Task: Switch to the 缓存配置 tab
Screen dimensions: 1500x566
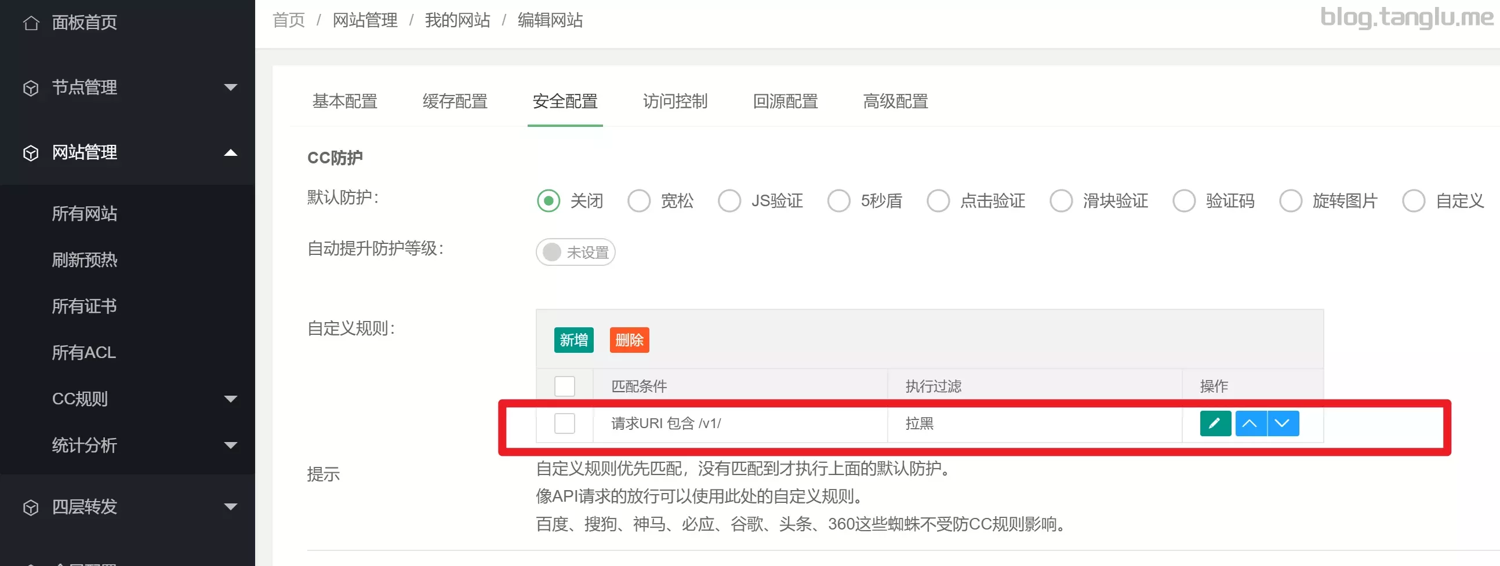Action: [x=455, y=102]
